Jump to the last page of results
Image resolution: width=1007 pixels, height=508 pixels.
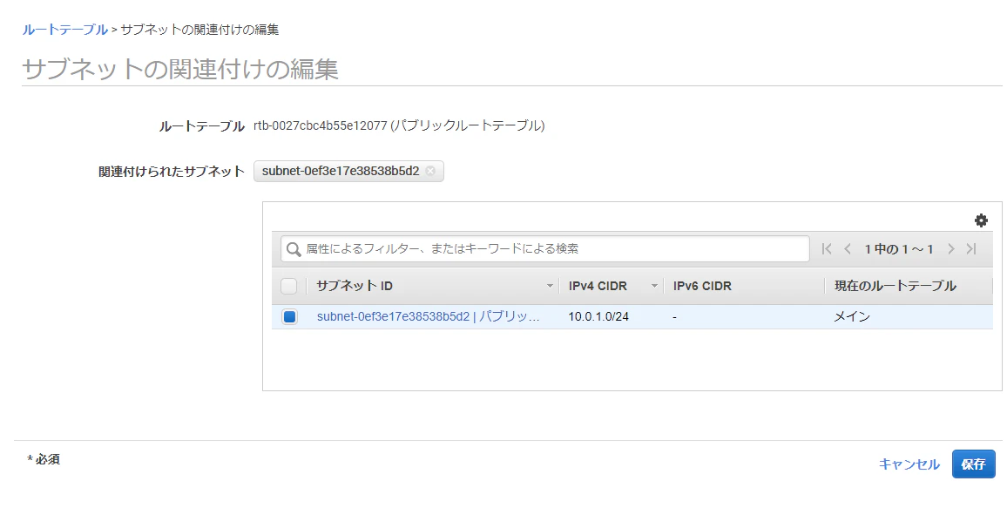pos(971,248)
